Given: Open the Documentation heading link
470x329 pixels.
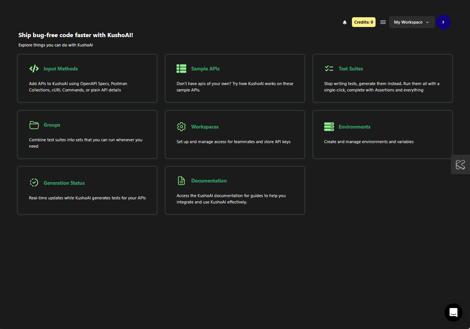Looking at the screenshot, I should pyautogui.click(x=209, y=181).
